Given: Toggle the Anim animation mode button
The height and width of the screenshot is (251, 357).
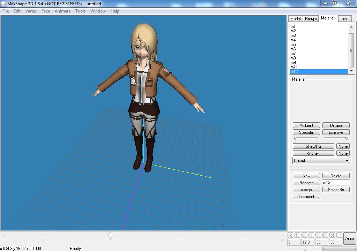Looking at the screenshot, I should 349,238.
